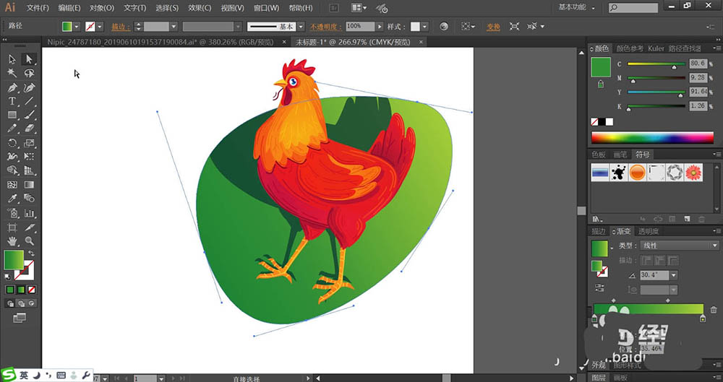Screen dimensions: 723x382
Task: Click the 不透明度 opacity link
Action: (326, 27)
